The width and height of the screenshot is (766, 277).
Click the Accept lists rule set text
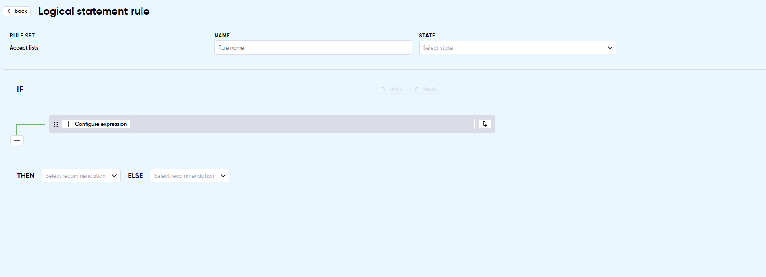pos(24,48)
